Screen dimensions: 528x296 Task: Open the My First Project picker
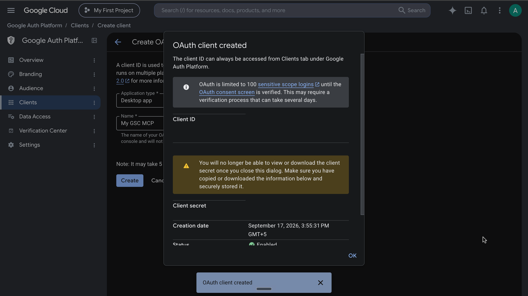pyautogui.click(x=109, y=10)
